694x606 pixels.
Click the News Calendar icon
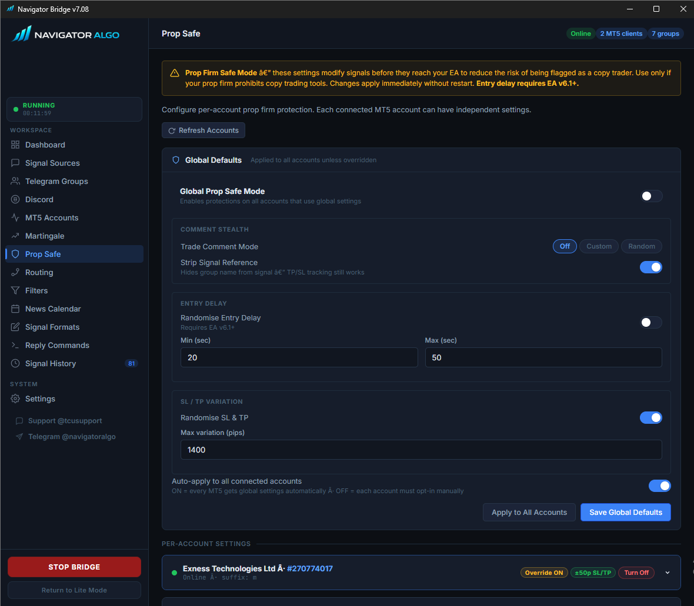[x=15, y=309]
